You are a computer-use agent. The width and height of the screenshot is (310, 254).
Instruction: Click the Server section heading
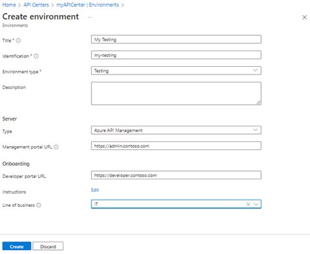click(x=10, y=118)
